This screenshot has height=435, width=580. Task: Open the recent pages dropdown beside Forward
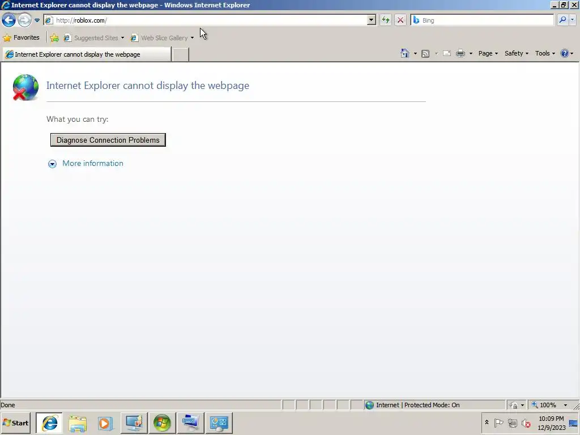[x=37, y=20]
